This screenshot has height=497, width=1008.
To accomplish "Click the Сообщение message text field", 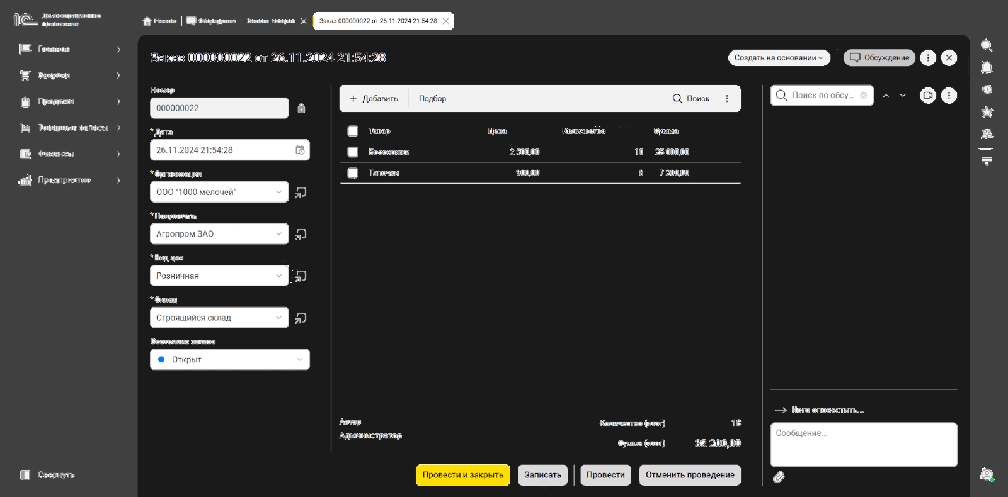I will [x=863, y=444].
